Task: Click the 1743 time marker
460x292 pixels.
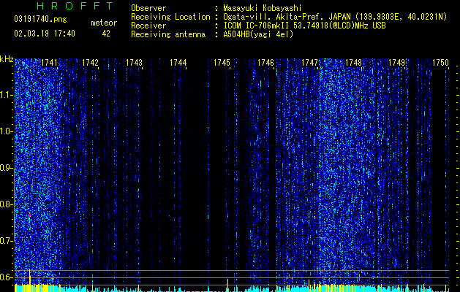Action: (134, 62)
